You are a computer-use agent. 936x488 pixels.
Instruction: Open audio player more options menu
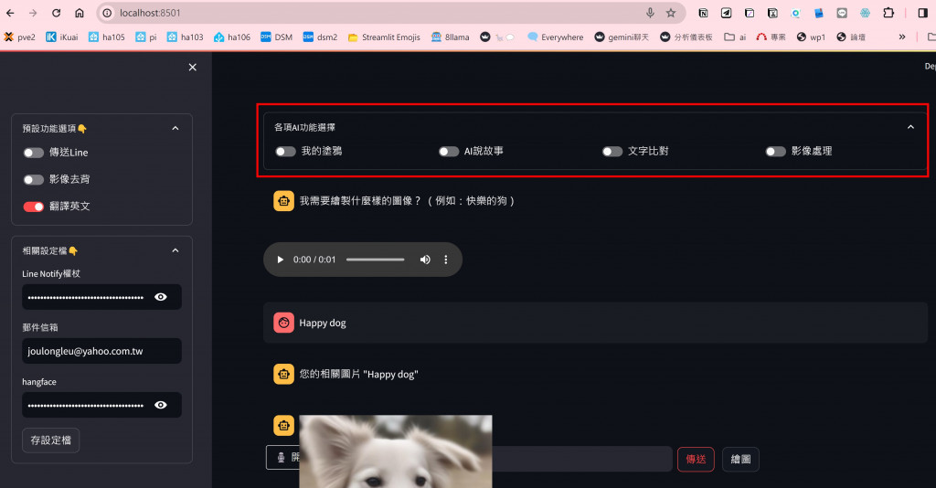445,260
